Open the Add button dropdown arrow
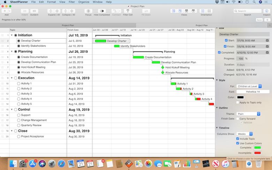272x170 pixels. [9, 11]
